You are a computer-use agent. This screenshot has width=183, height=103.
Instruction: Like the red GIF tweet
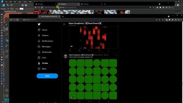[89, 51]
